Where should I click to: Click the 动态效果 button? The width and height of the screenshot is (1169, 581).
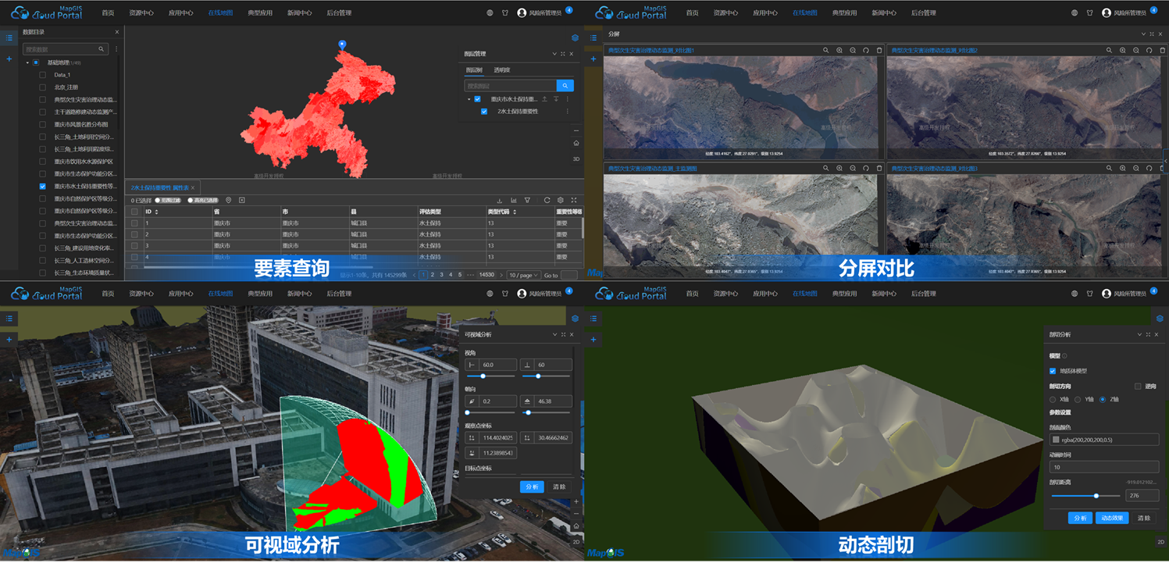1111,518
